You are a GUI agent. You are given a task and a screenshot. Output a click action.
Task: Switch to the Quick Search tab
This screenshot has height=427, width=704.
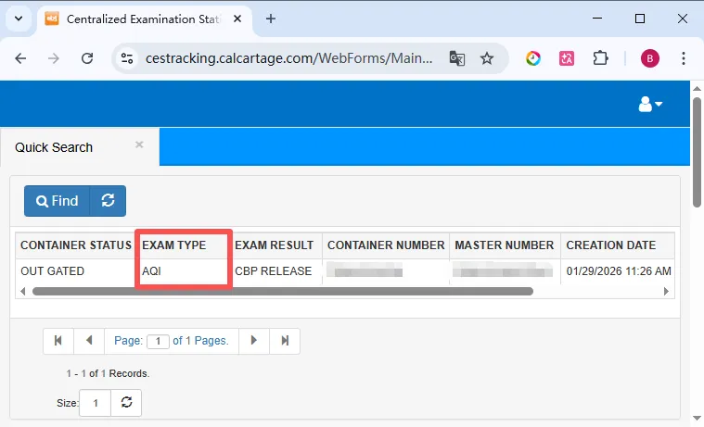54,147
